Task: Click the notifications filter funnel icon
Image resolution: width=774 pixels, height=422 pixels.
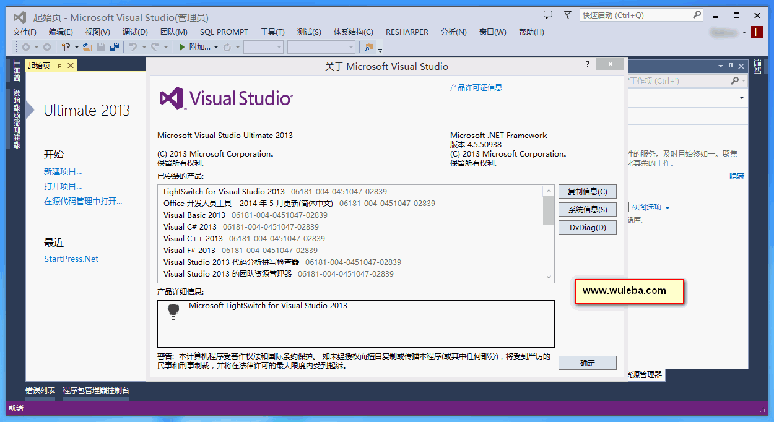Action: point(567,15)
